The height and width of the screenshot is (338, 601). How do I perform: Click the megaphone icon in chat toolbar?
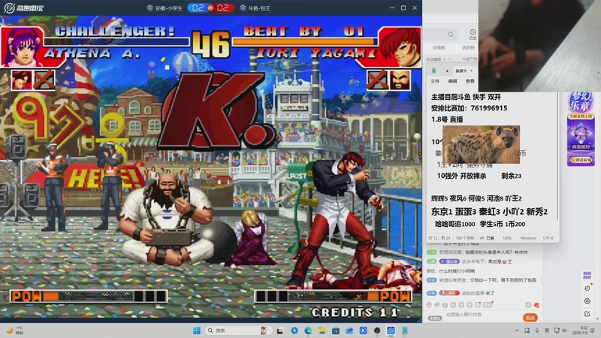tap(437, 305)
